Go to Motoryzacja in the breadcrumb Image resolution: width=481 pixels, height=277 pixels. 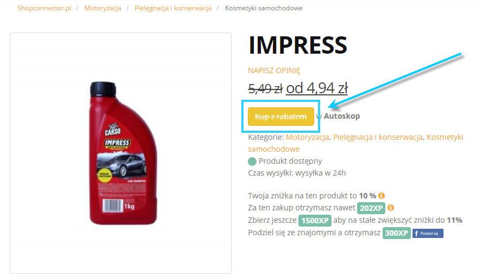tap(103, 8)
